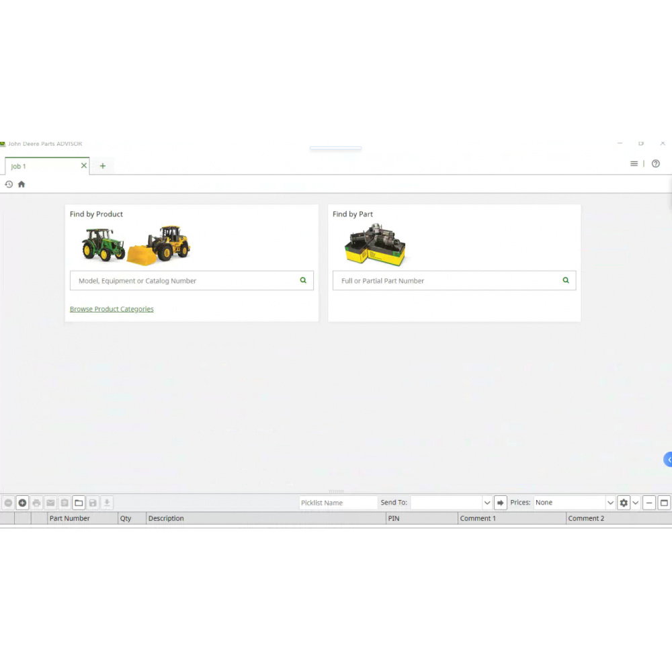Minimize the picklist panel
The image size is (672, 672).
649,503
